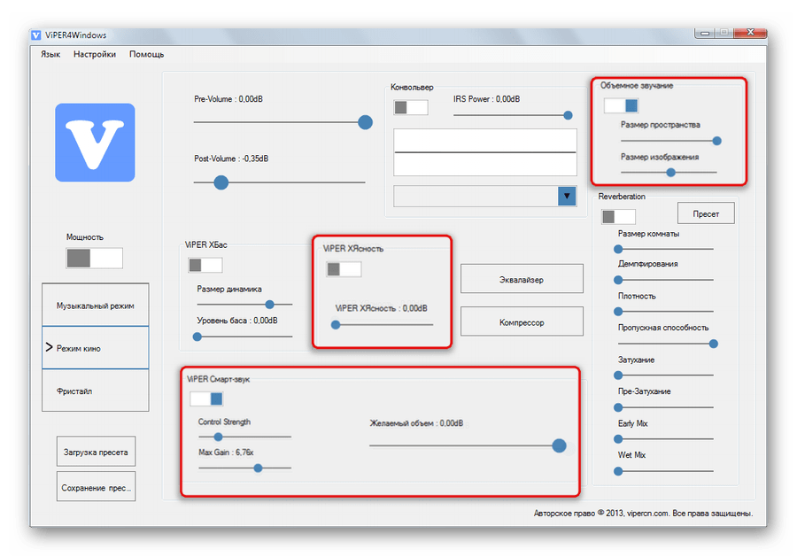Click the Pre-Volume slider handle
This screenshot has width=797, height=557.
[365, 122]
